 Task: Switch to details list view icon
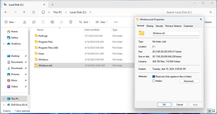pyautogui.click(x=209, y=111)
